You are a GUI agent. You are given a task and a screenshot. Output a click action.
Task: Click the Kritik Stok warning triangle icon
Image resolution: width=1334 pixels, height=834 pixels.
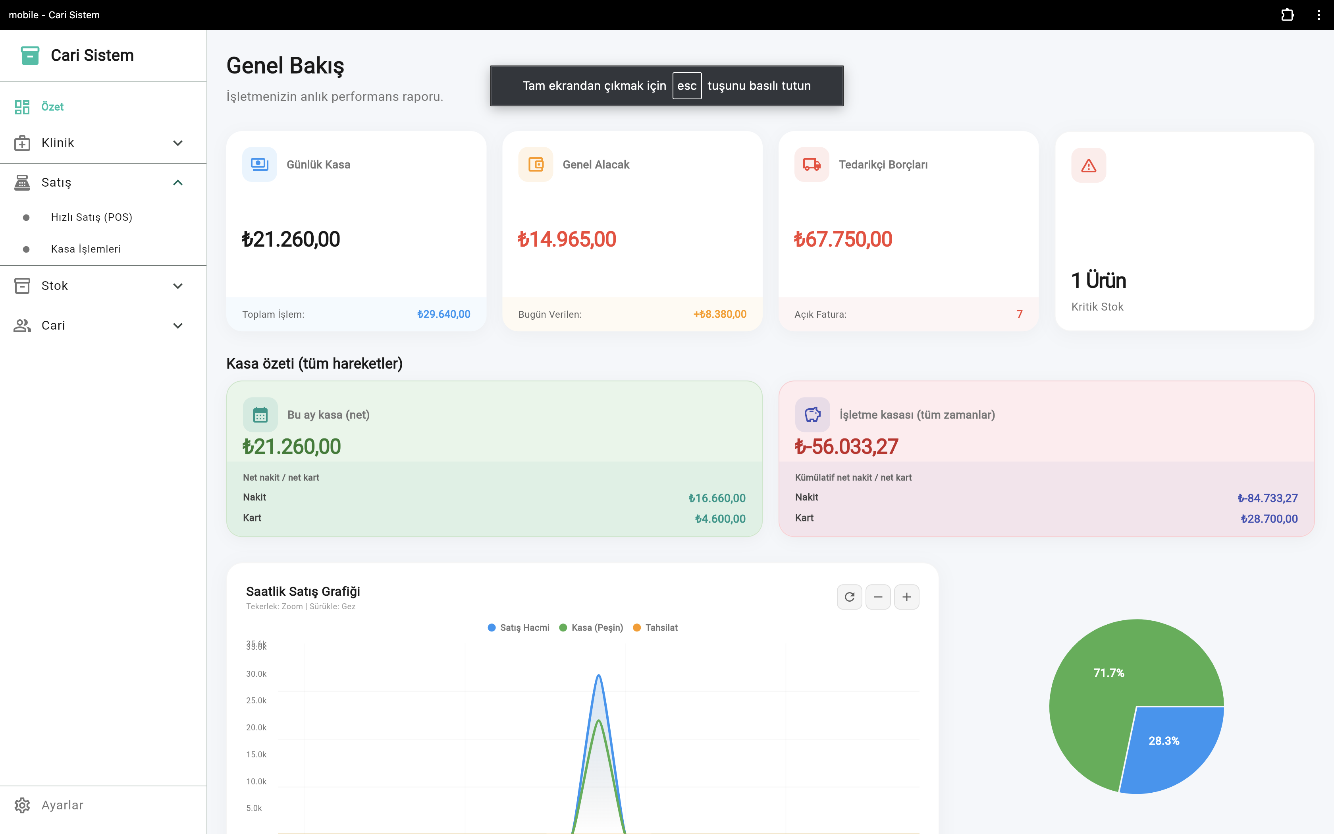point(1089,166)
